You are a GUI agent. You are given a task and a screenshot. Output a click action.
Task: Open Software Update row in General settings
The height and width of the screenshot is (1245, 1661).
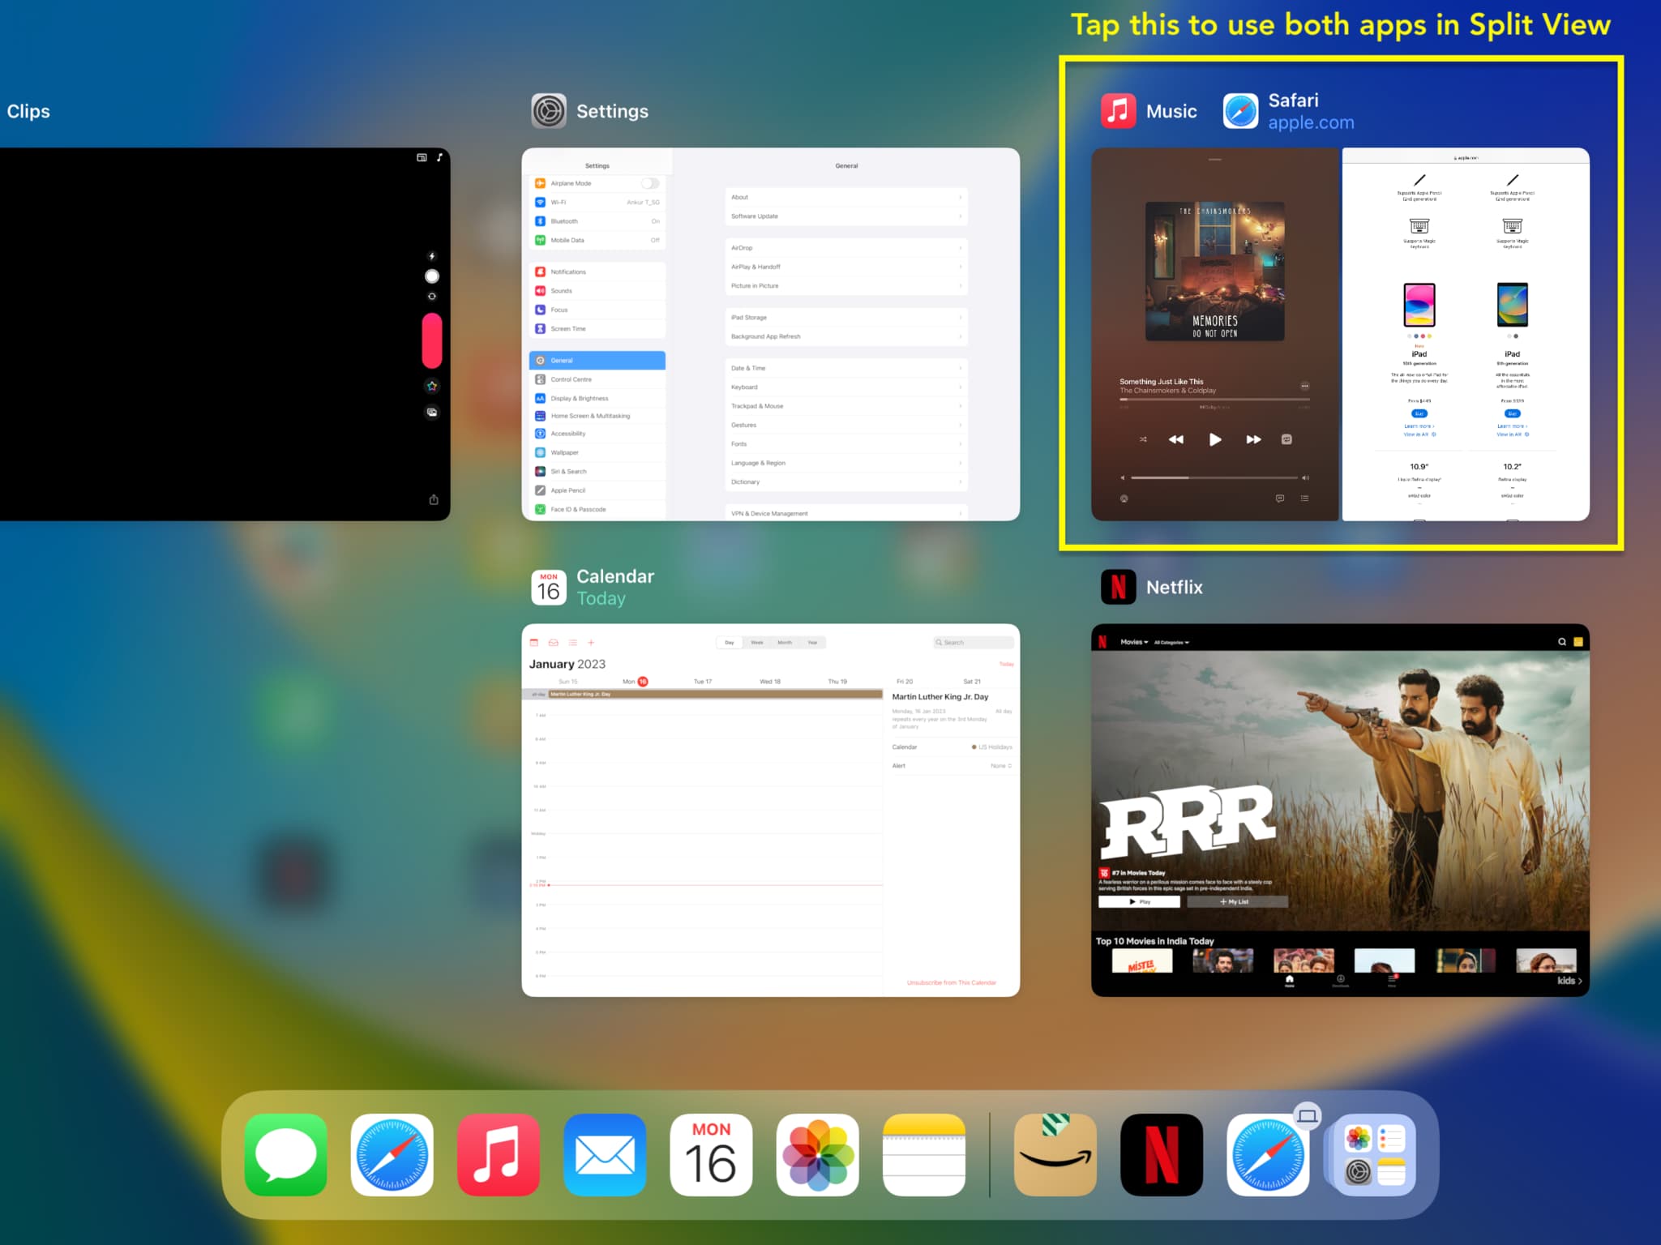[x=846, y=216]
